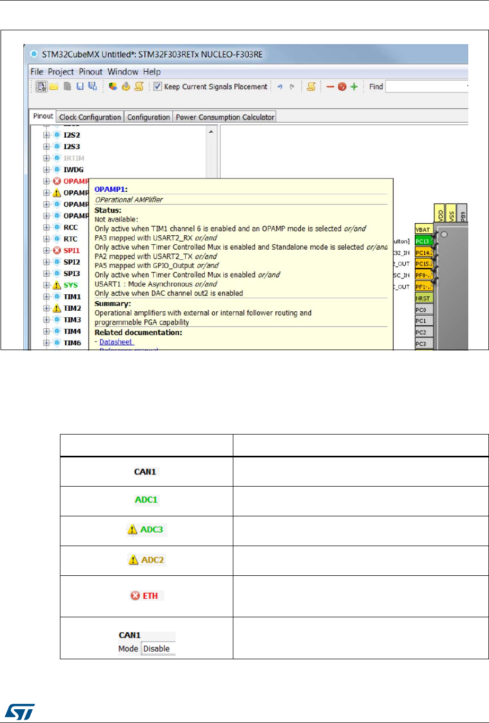The height and width of the screenshot is (723, 489).
Task: Select the SPI1 tree item
Action: pos(72,250)
